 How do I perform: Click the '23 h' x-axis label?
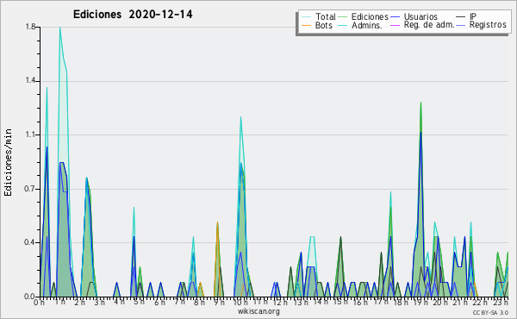tap(500, 302)
